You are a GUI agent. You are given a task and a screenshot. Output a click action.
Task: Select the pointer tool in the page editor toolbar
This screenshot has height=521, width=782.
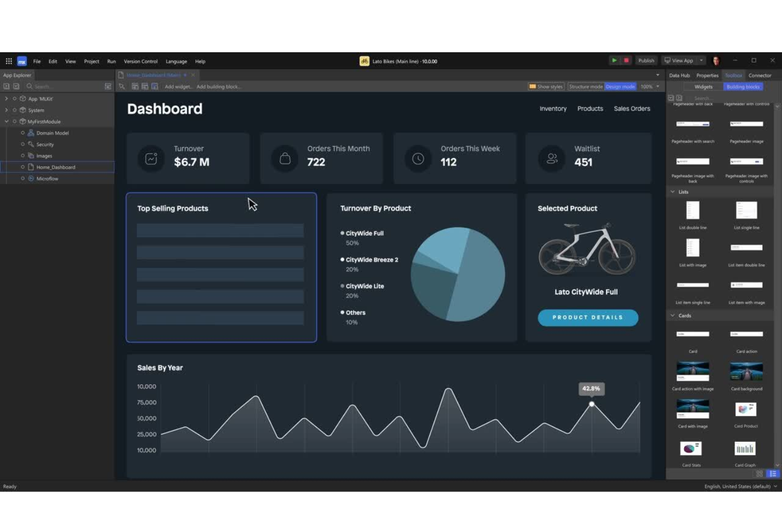coord(122,86)
